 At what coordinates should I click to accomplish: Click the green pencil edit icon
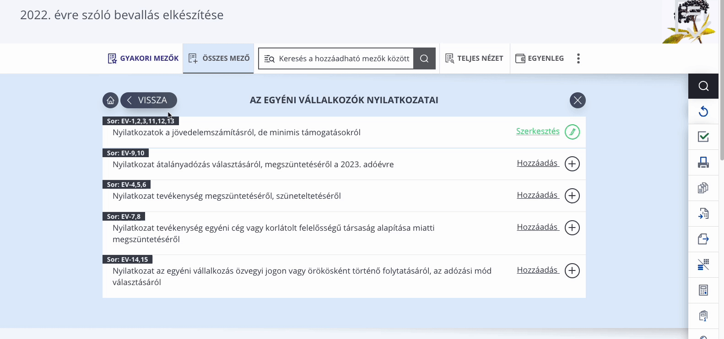click(x=572, y=132)
